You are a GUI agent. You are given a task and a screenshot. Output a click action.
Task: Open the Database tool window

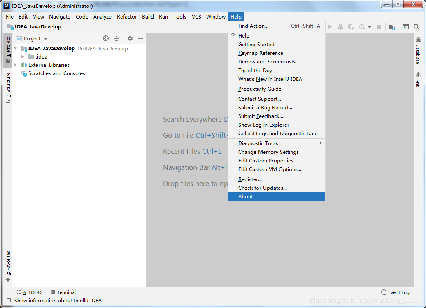(x=418, y=51)
